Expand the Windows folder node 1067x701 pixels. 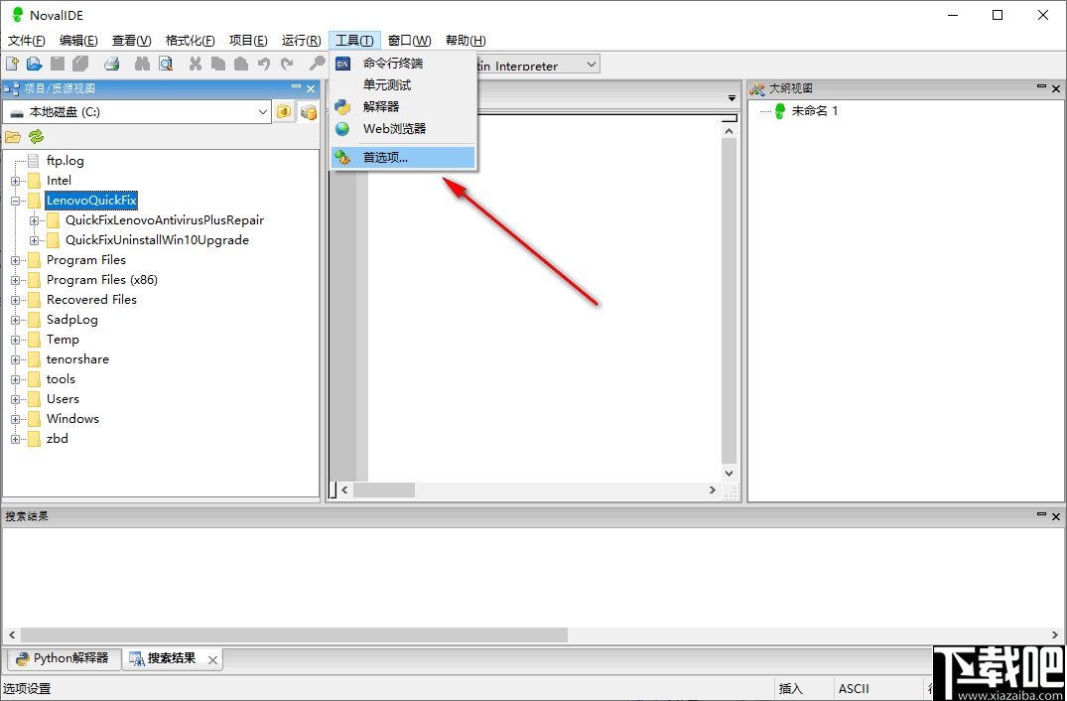click(x=15, y=419)
